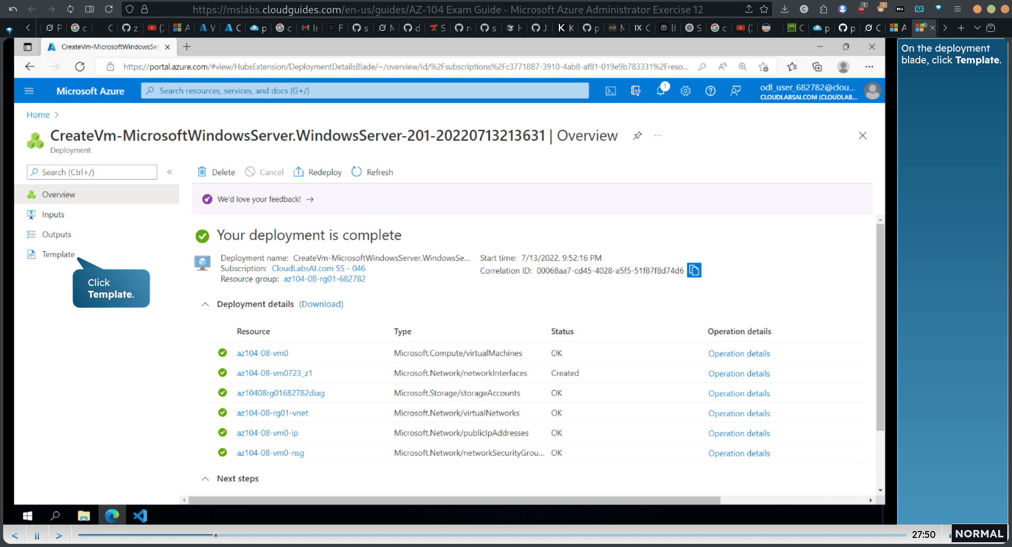Open Directories and subscriptions filter icon
The width and height of the screenshot is (1012, 547).
coord(635,91)
